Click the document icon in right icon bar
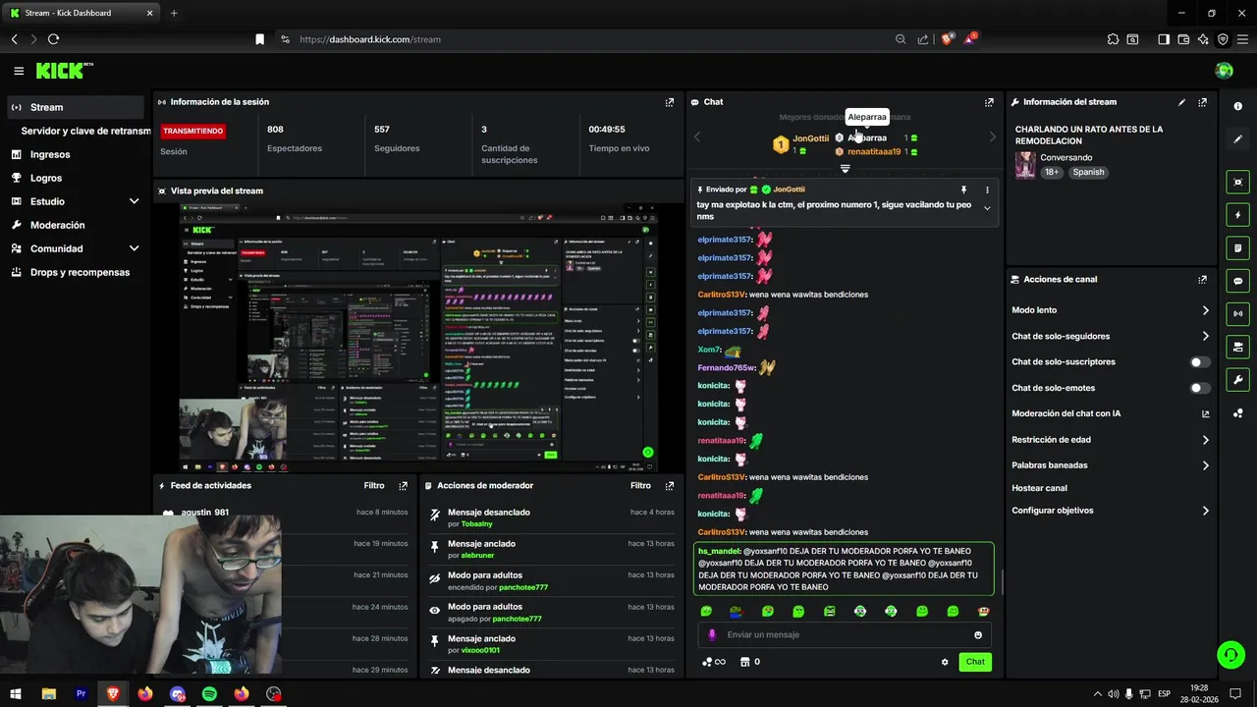 1237,247
